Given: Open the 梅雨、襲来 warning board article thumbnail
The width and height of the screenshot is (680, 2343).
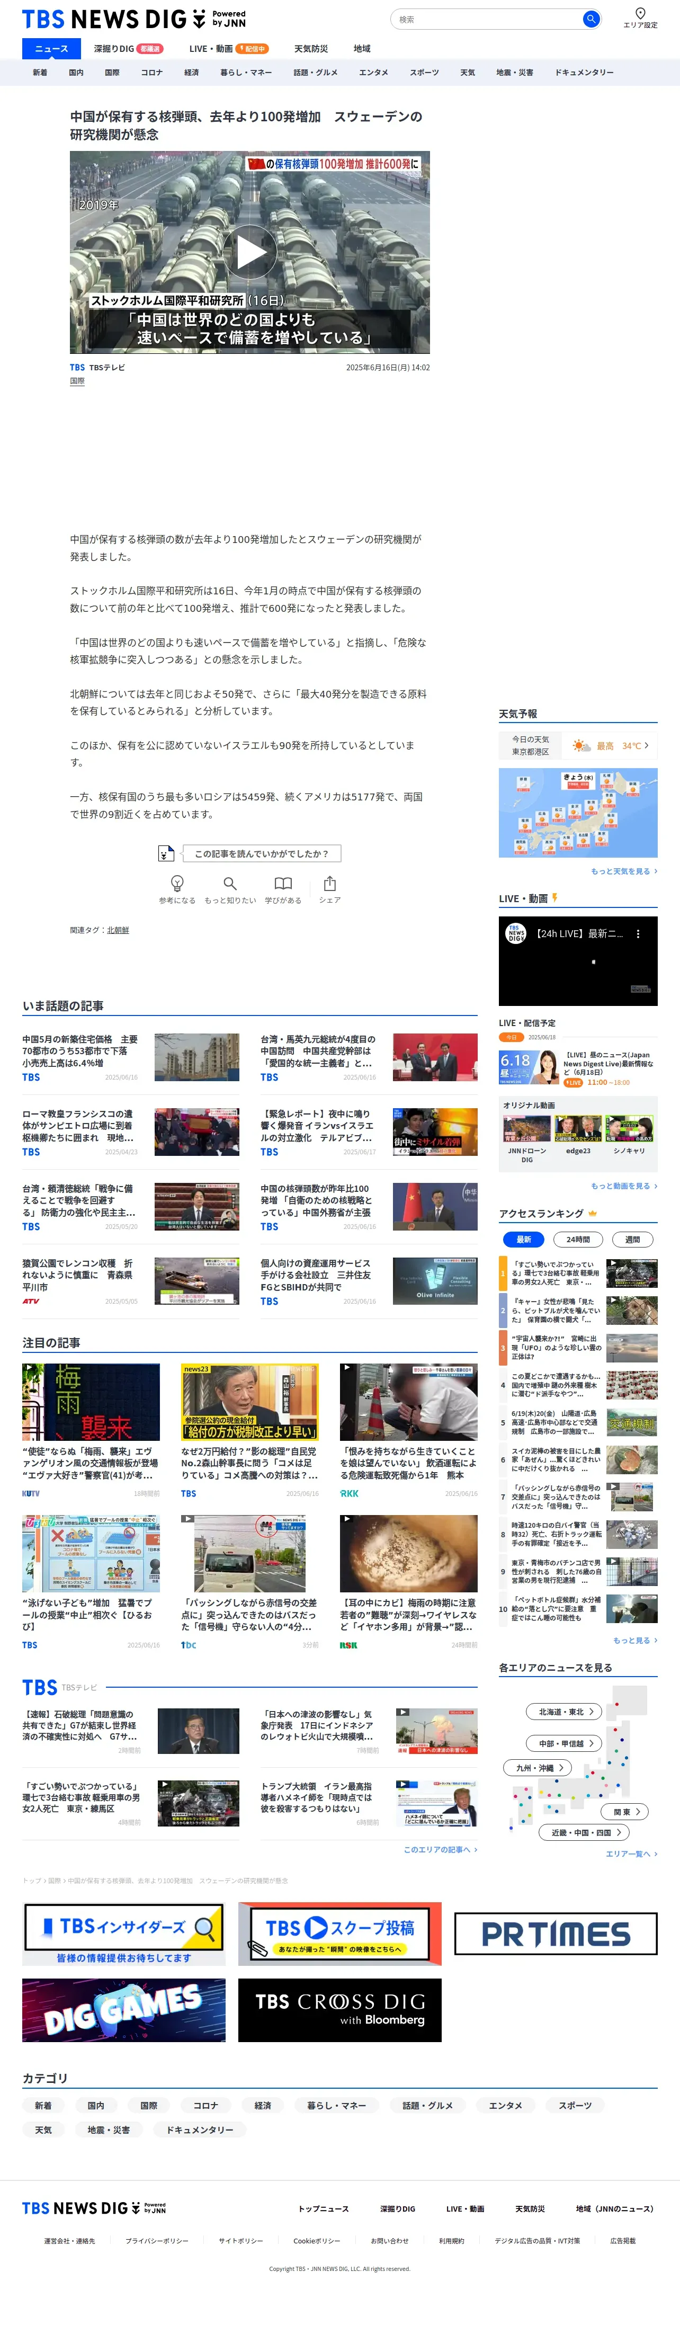Looking at the screenshot, I should (x=91, y=1402).
